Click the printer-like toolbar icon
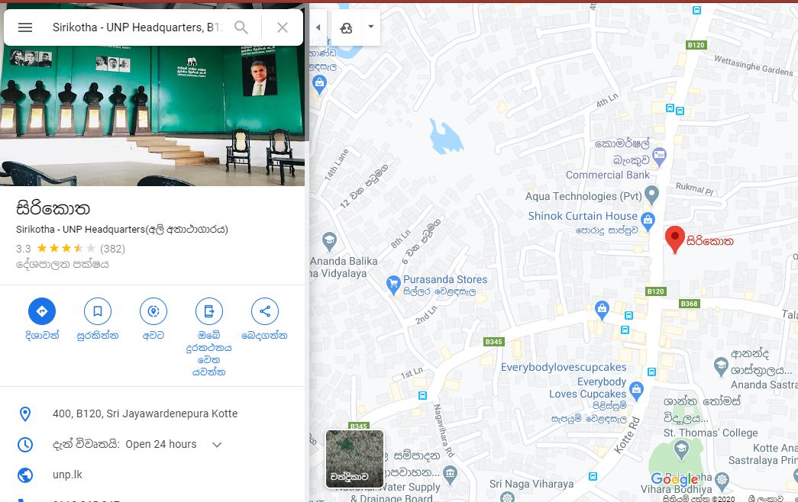This screenshot has width=798, height=502. [346, 28]
